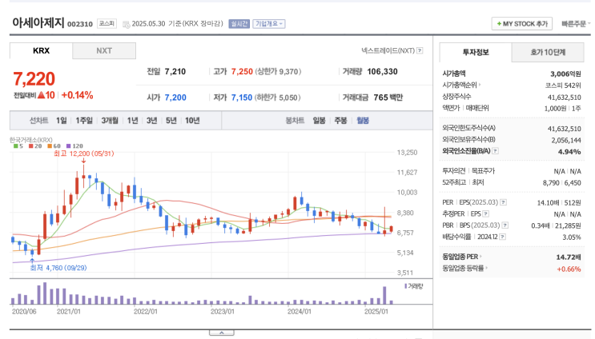Screen dimensions: 595x339
Task: Show 1주일 line chart
Action: coord(84,121)
